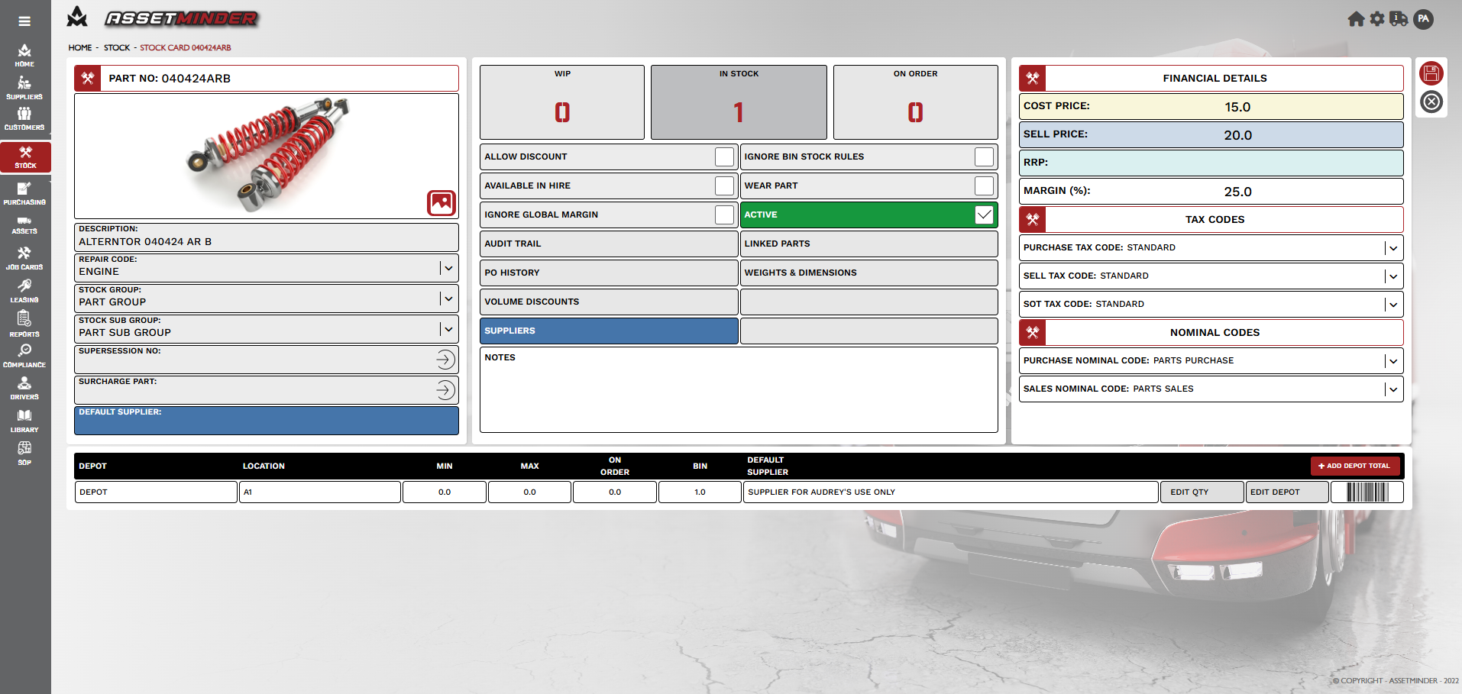Expand the Repair Code dropdown
This screenshot has height=694, width=1462.
[x=448, y=268]
